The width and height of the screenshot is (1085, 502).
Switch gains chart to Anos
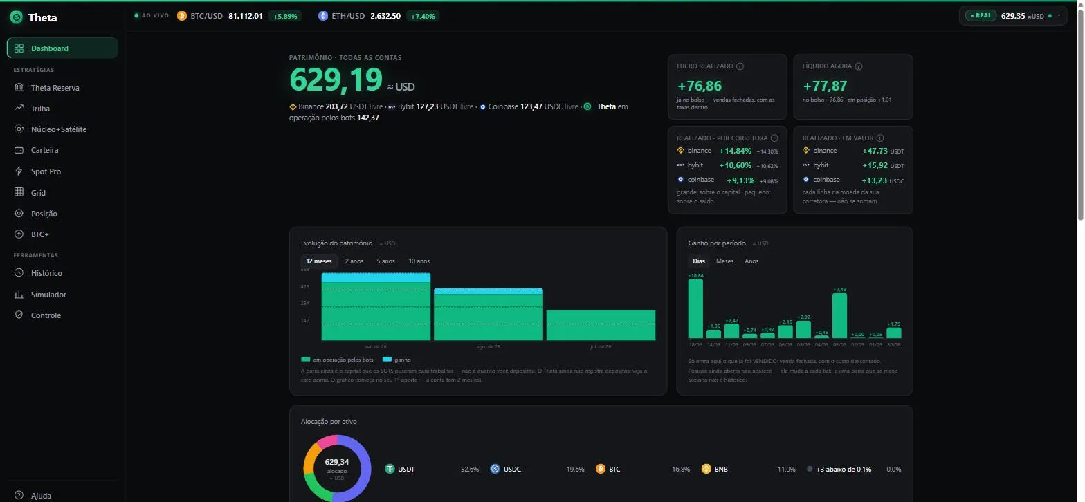751,261
